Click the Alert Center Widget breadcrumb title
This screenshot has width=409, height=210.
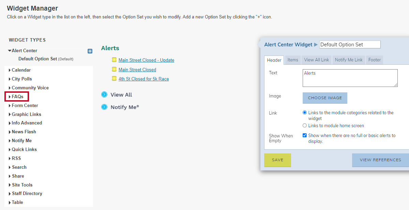pos(288,45)
